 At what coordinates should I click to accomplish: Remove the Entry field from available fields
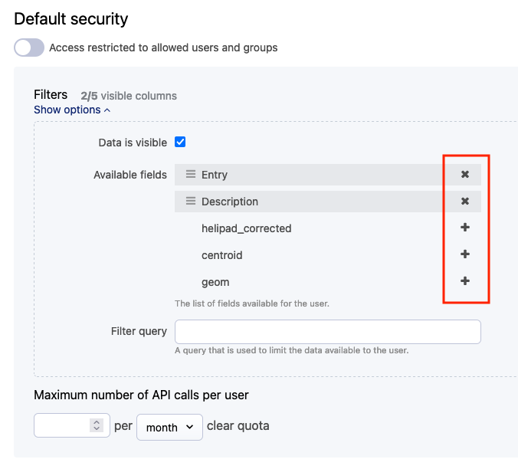coord(464,175)
